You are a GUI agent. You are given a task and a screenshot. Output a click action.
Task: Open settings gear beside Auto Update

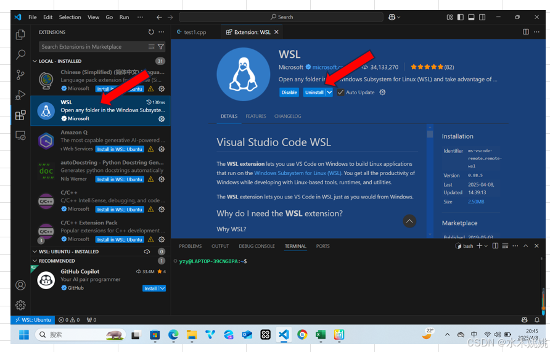(x=382, y=92)
